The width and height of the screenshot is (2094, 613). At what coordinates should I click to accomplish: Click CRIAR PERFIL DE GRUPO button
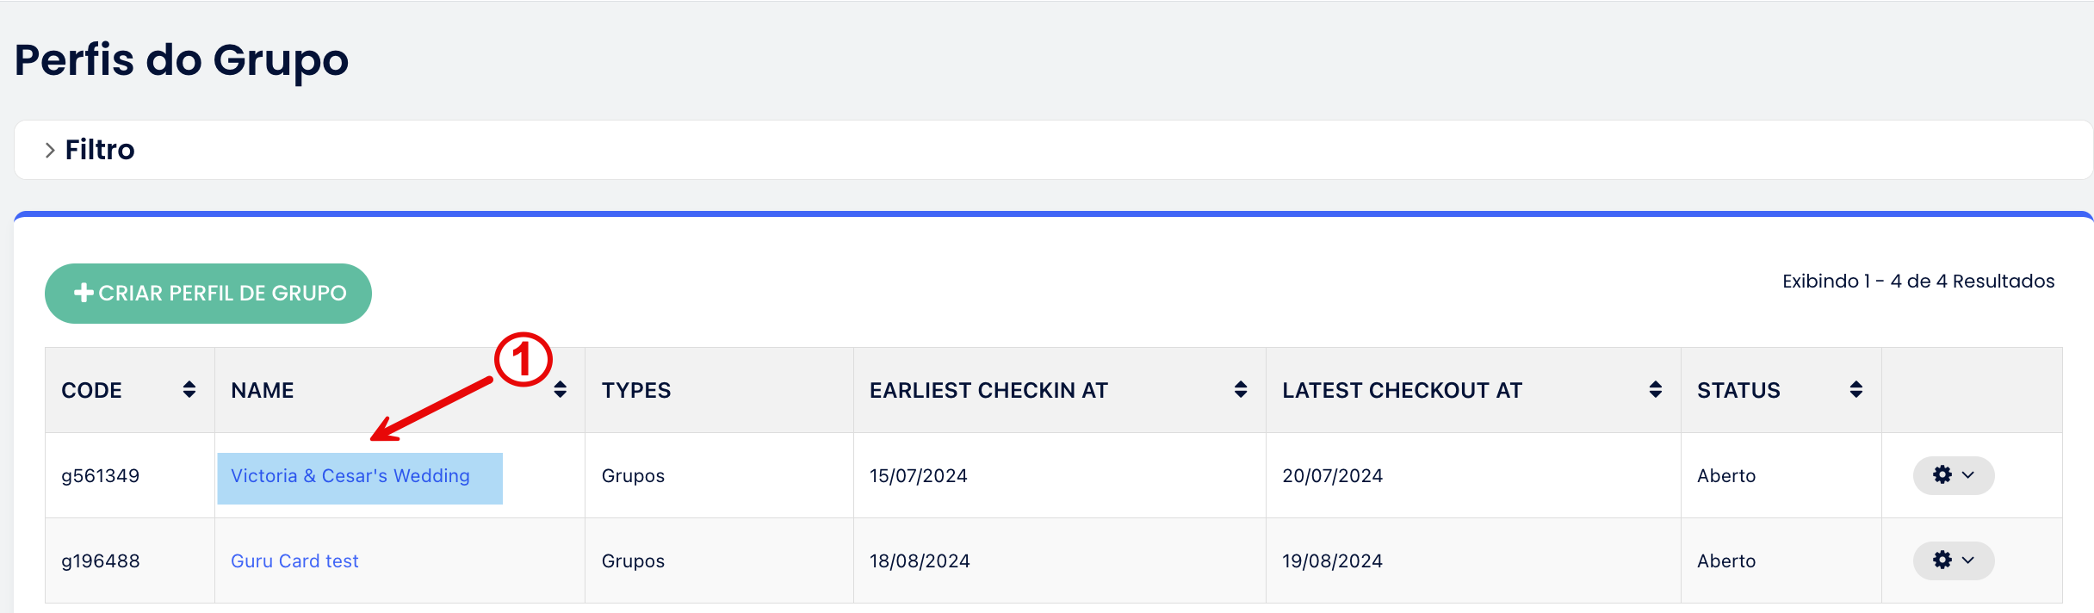tap(222, 294)
